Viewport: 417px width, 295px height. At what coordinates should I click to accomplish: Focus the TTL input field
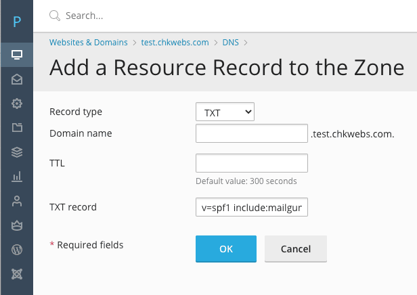pyautogui.click(x=252, y=163)
